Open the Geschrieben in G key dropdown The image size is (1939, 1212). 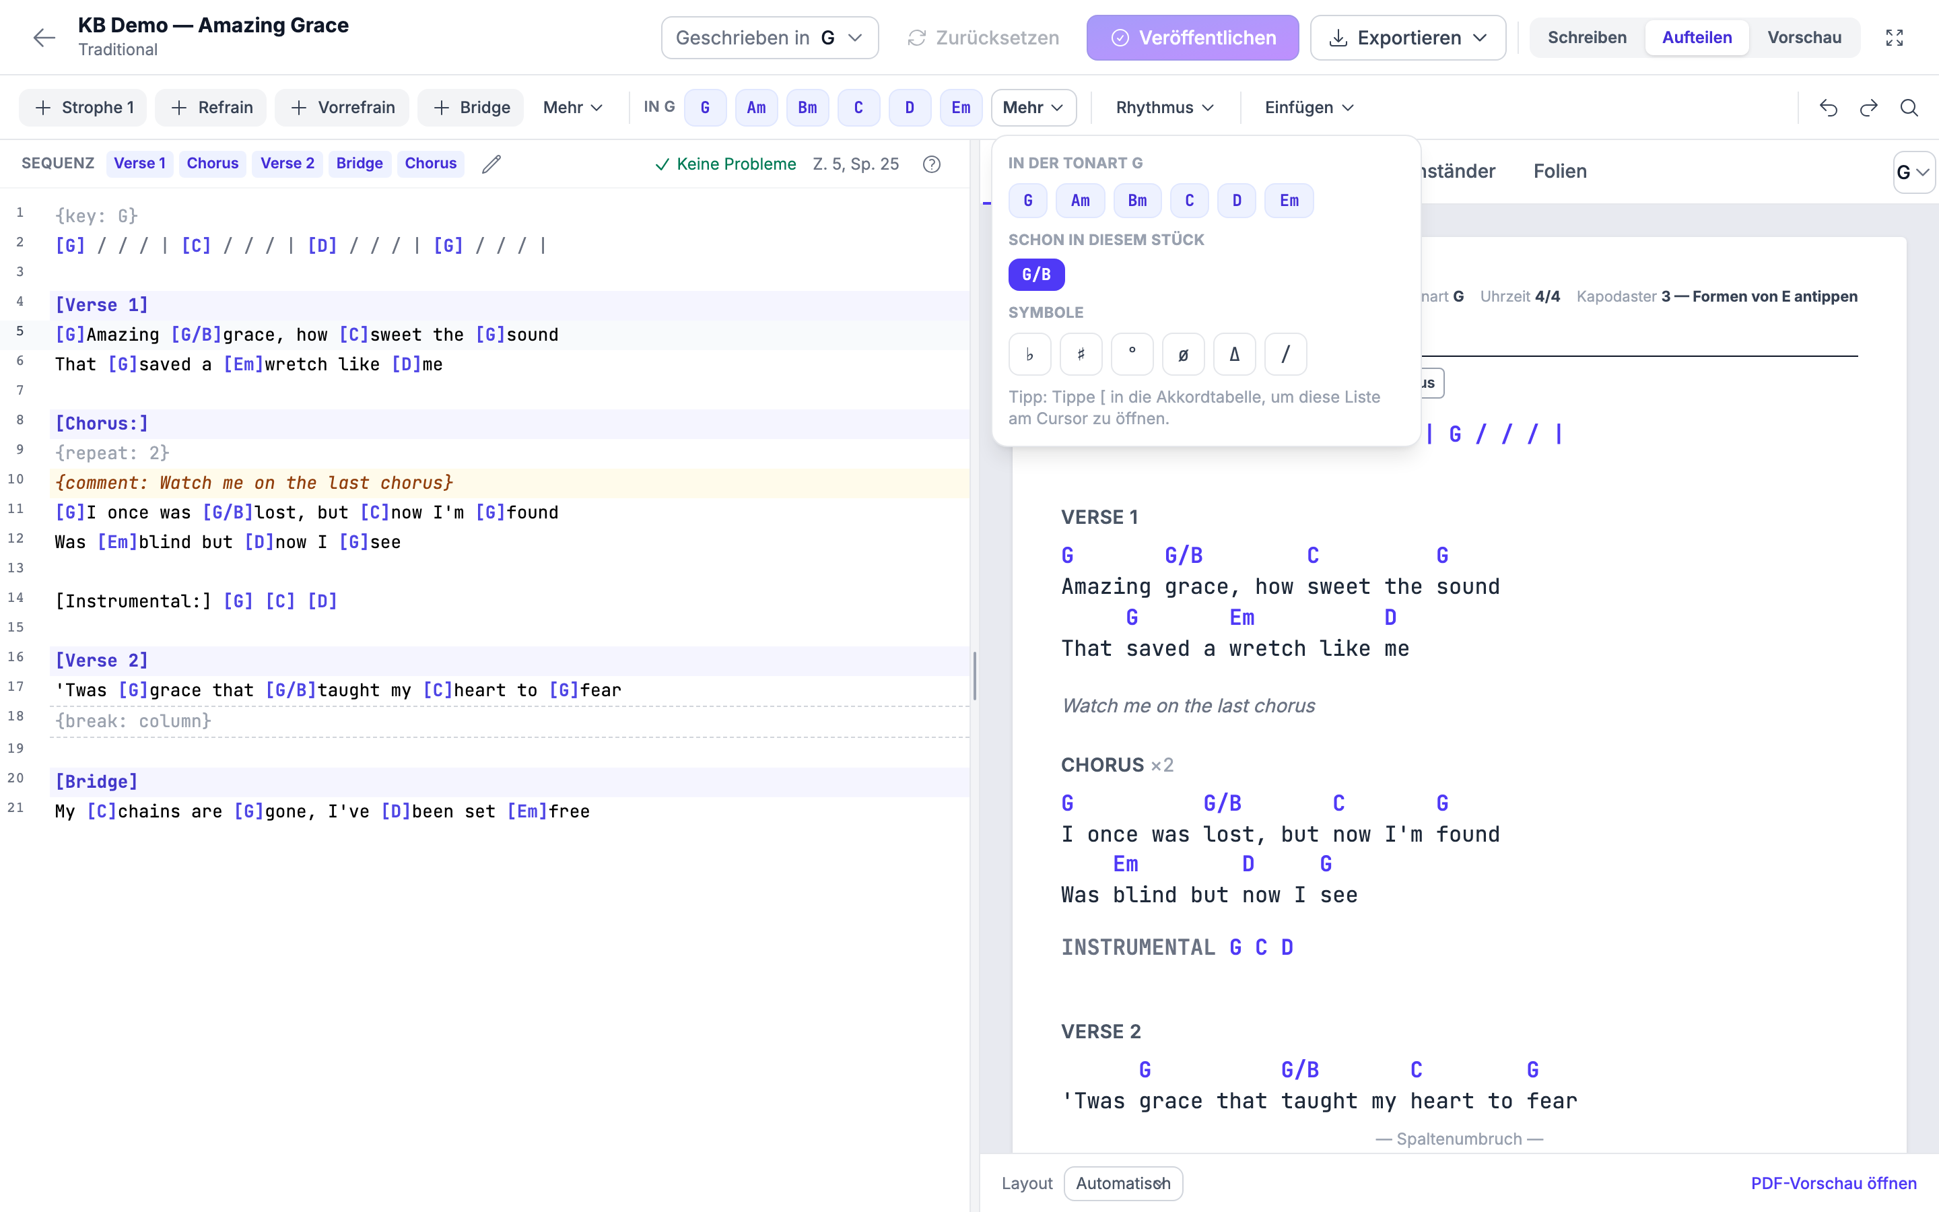tap(769, 38)
